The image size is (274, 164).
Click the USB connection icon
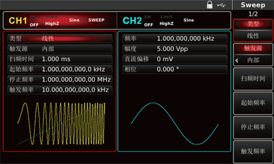point(221,5)
